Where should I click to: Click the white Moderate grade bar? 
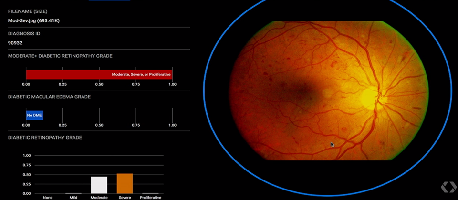99,185
